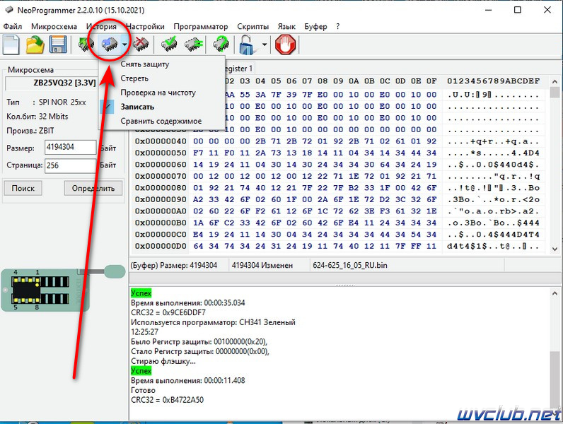Open the Скрипты menu
This screenshot has height=424, width=563.
point(253,27)
